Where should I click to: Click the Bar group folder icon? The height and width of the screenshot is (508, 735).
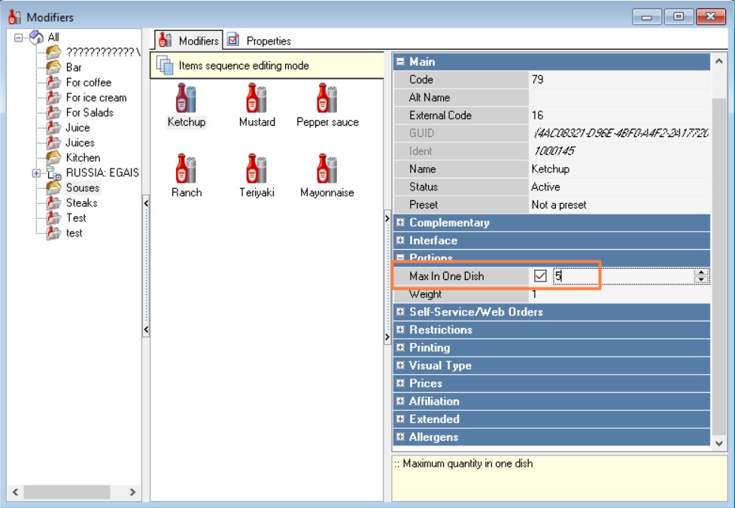(53, 67)
